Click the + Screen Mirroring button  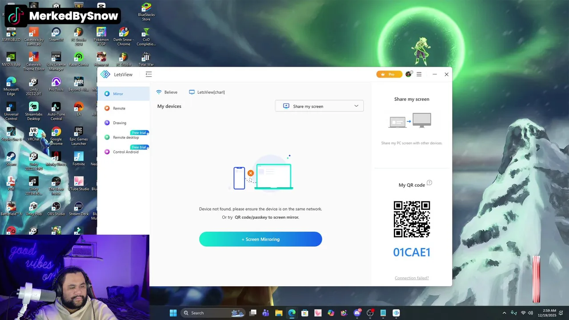(260, 239)
